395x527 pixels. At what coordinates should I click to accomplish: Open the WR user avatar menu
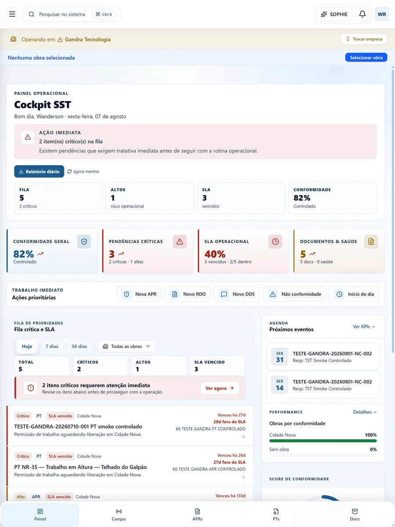[382, 14]
